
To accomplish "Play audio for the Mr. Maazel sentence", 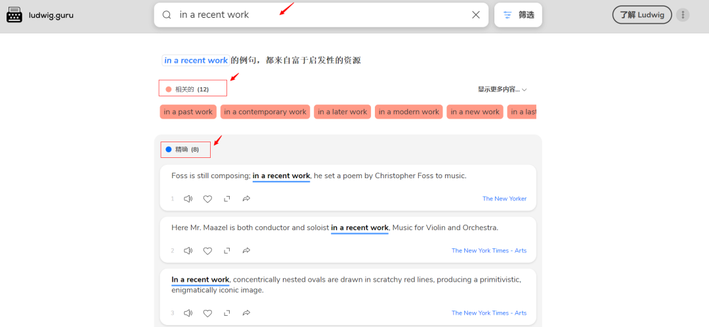I will [188, 251].
